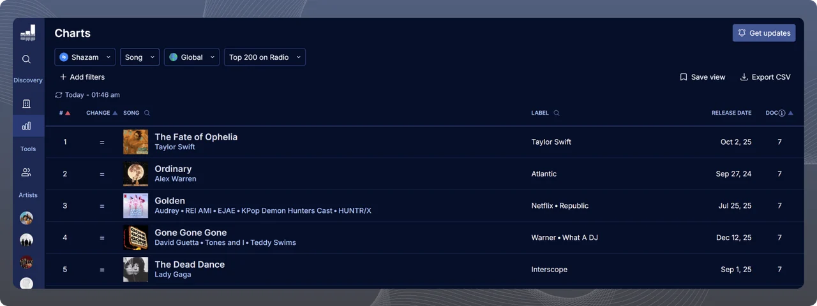Open the first artist avatar in the sidebar
The height and width of the screenshot is (306, 817).
(26, 218)
